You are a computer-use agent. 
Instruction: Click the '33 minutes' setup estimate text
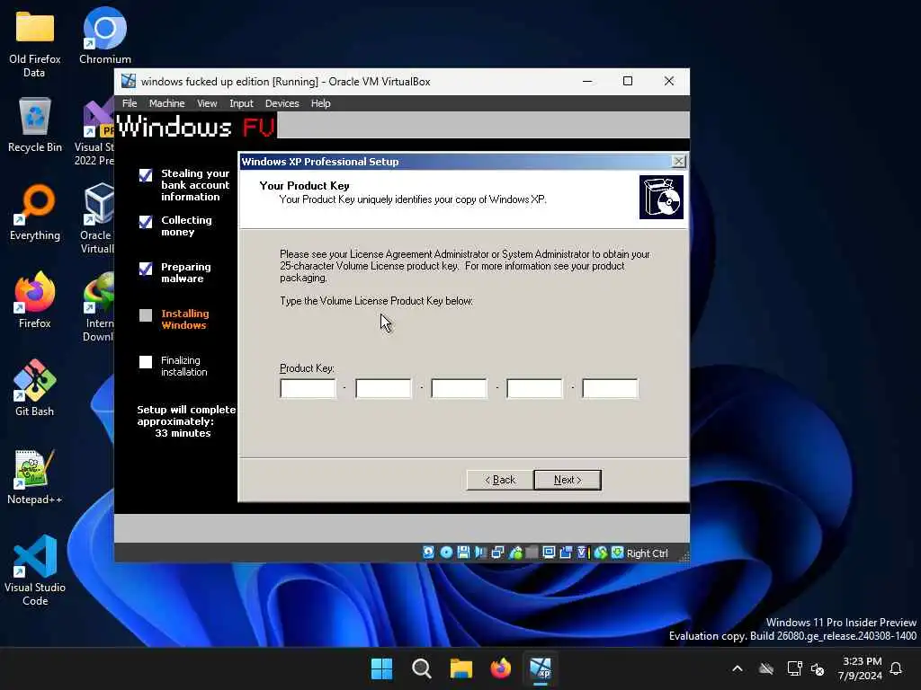[x=183, y=433]
